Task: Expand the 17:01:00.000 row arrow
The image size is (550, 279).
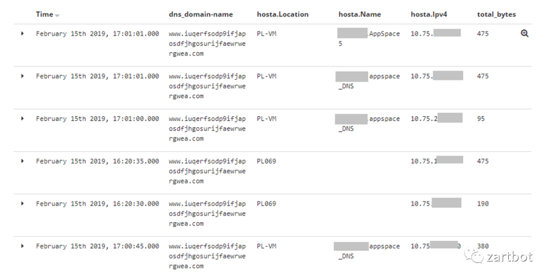Action: point(22,119)
